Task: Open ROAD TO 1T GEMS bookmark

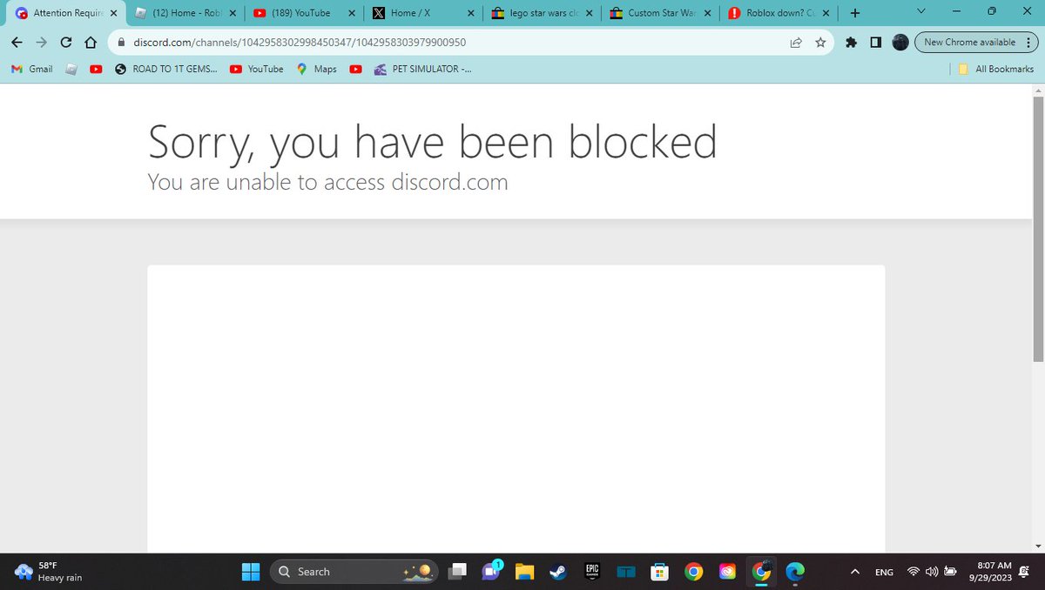Action: 165,69
